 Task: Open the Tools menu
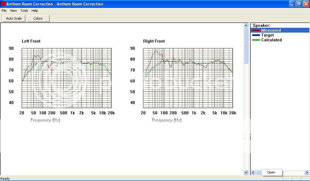pos(24,11)
